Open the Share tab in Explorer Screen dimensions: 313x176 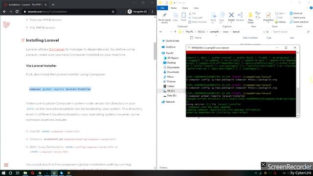pos(185,8)
